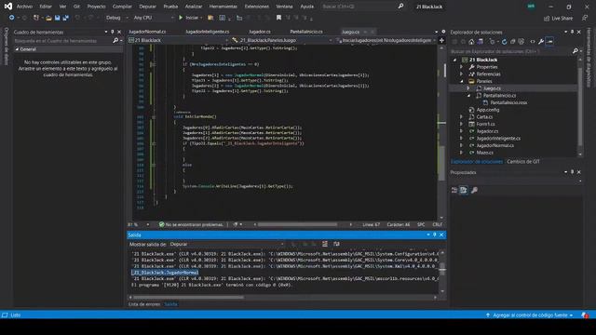The height and width of the screenshot is (335, 596).
Task: Click the Toolbox search field
Action: (x=68, y=41)
